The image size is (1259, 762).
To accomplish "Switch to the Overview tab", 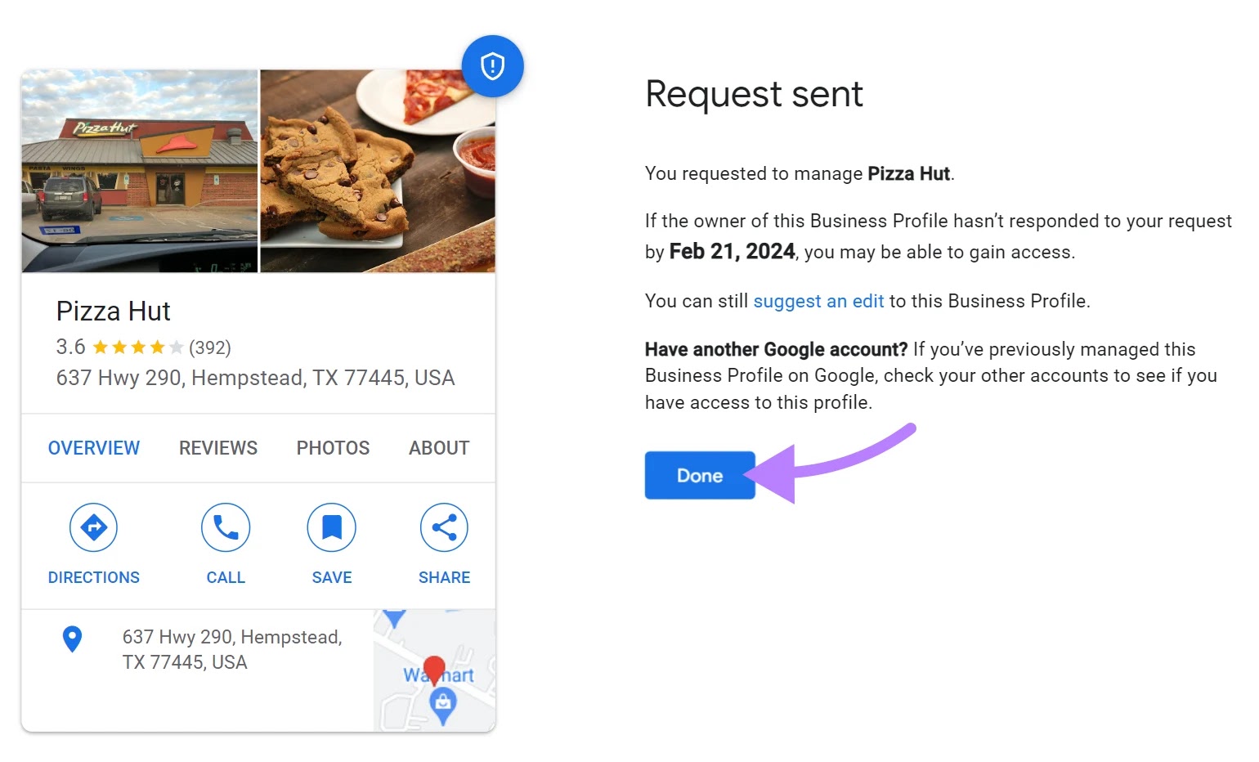I will pyautogui.click(x=94, y=448).
